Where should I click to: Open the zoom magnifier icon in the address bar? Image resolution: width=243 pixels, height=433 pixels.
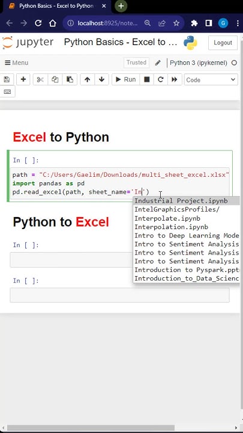click(x=148, y=23)
